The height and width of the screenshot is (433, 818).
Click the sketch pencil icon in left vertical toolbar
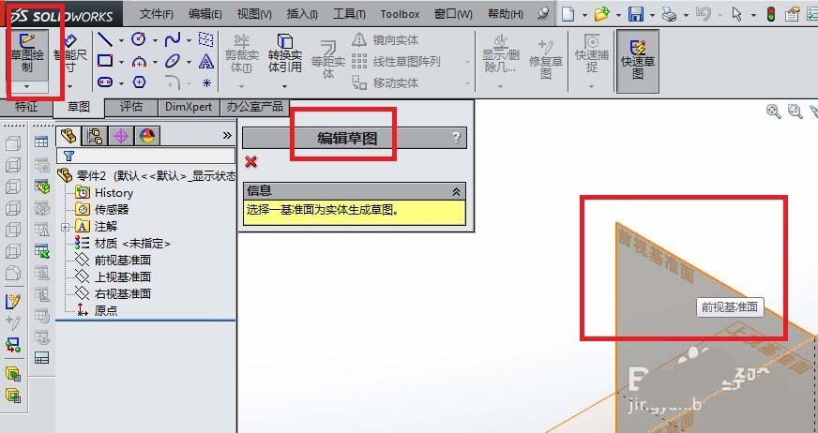pyautogui.click(x=13, y=301)
